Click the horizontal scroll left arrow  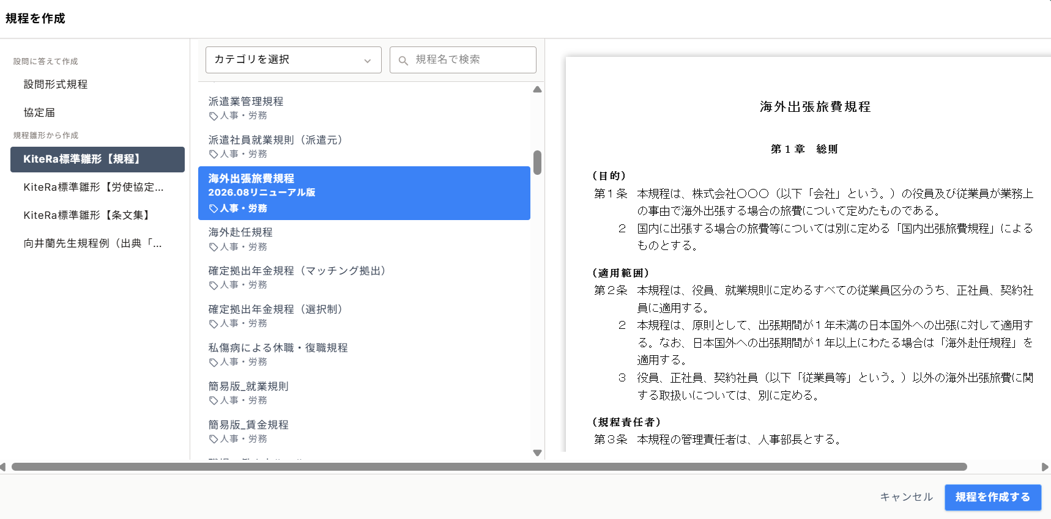click(x=3, y=467)
